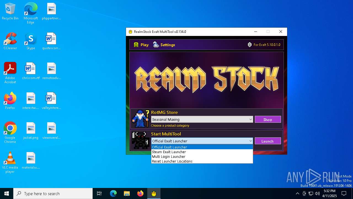Open the taskbar clock showing 5:32 PM
Screen dimensions: 353x199
(x=330, y=193)
